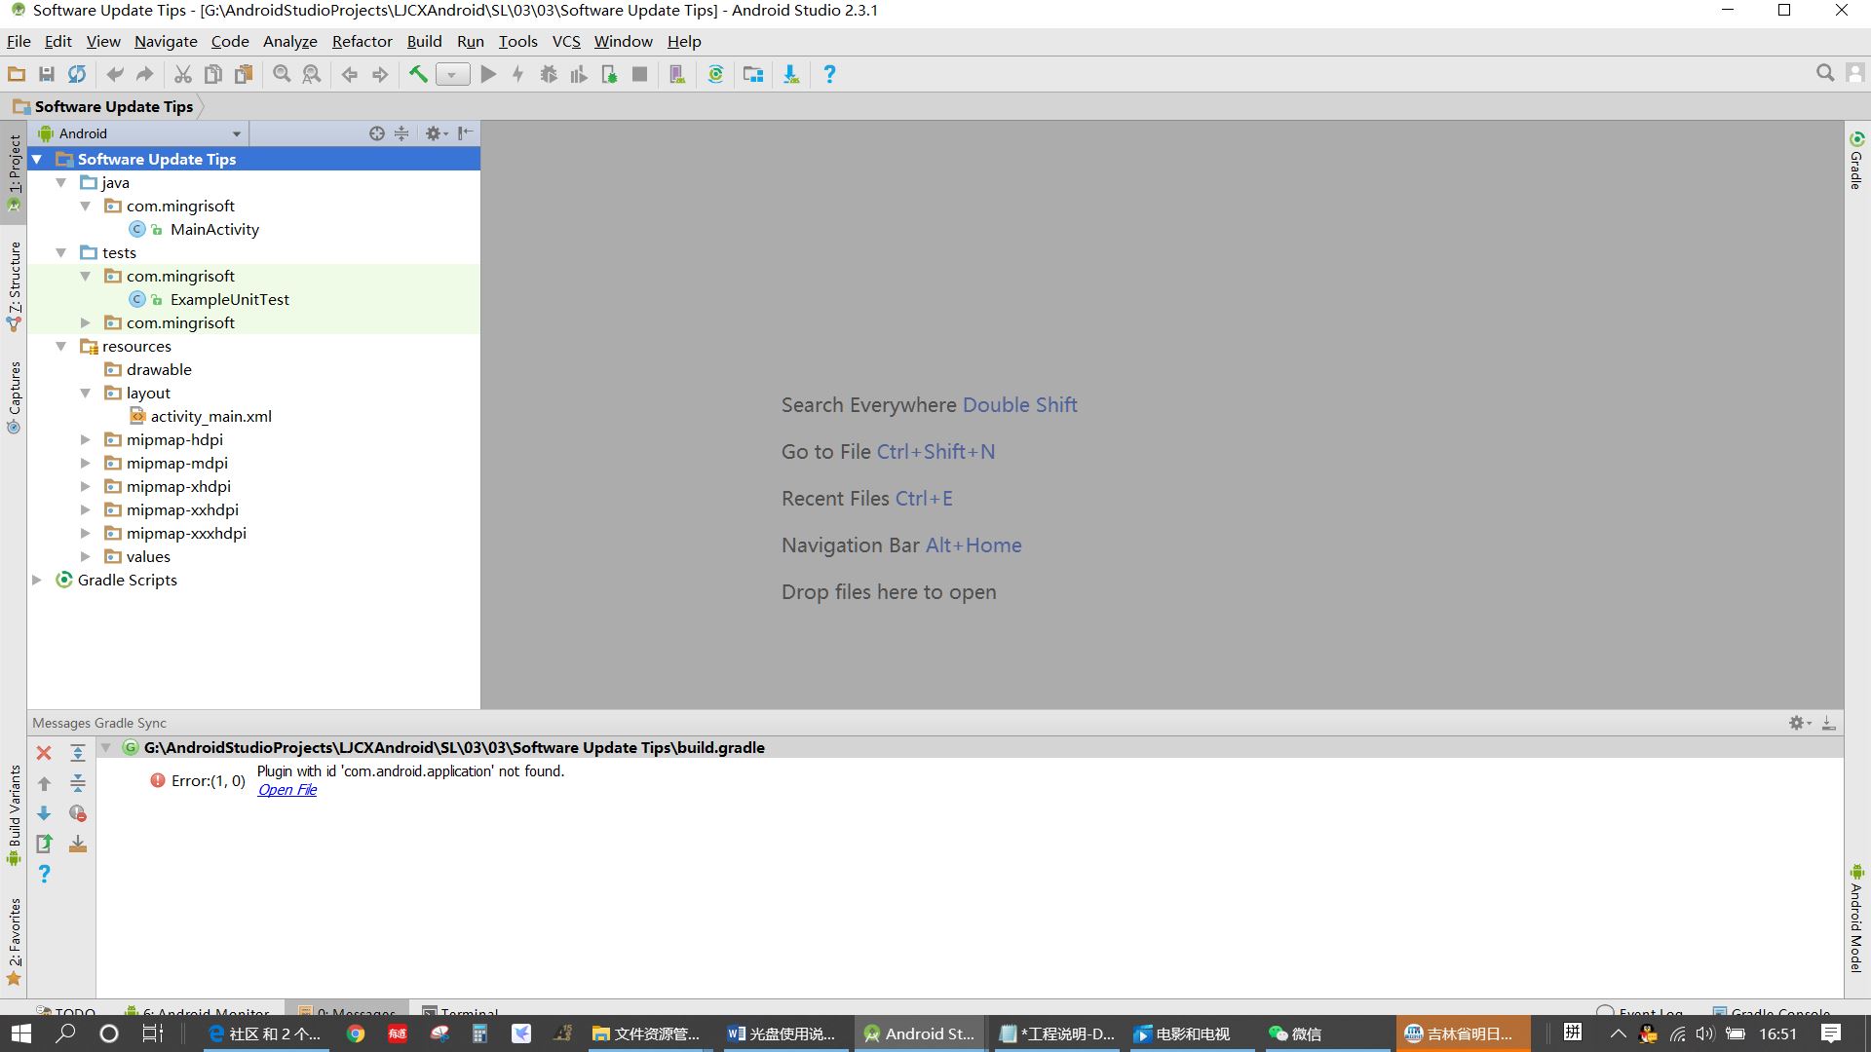Open SDK Manager download icon
The height and width of the screenshot is (1052, 1871).
click(791, 74)
